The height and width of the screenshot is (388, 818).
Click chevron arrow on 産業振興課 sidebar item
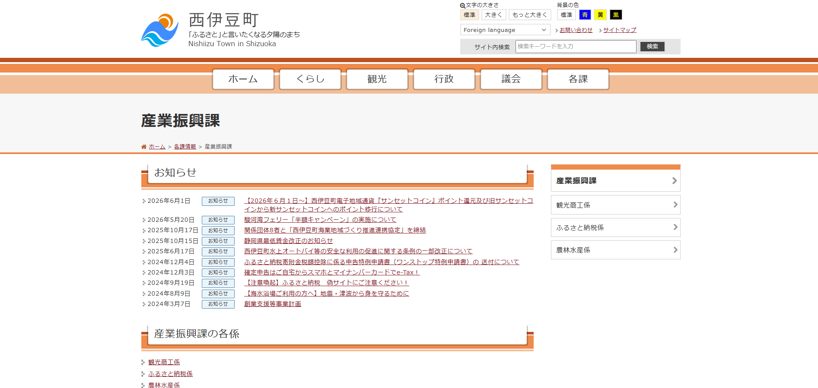point(675,181)
